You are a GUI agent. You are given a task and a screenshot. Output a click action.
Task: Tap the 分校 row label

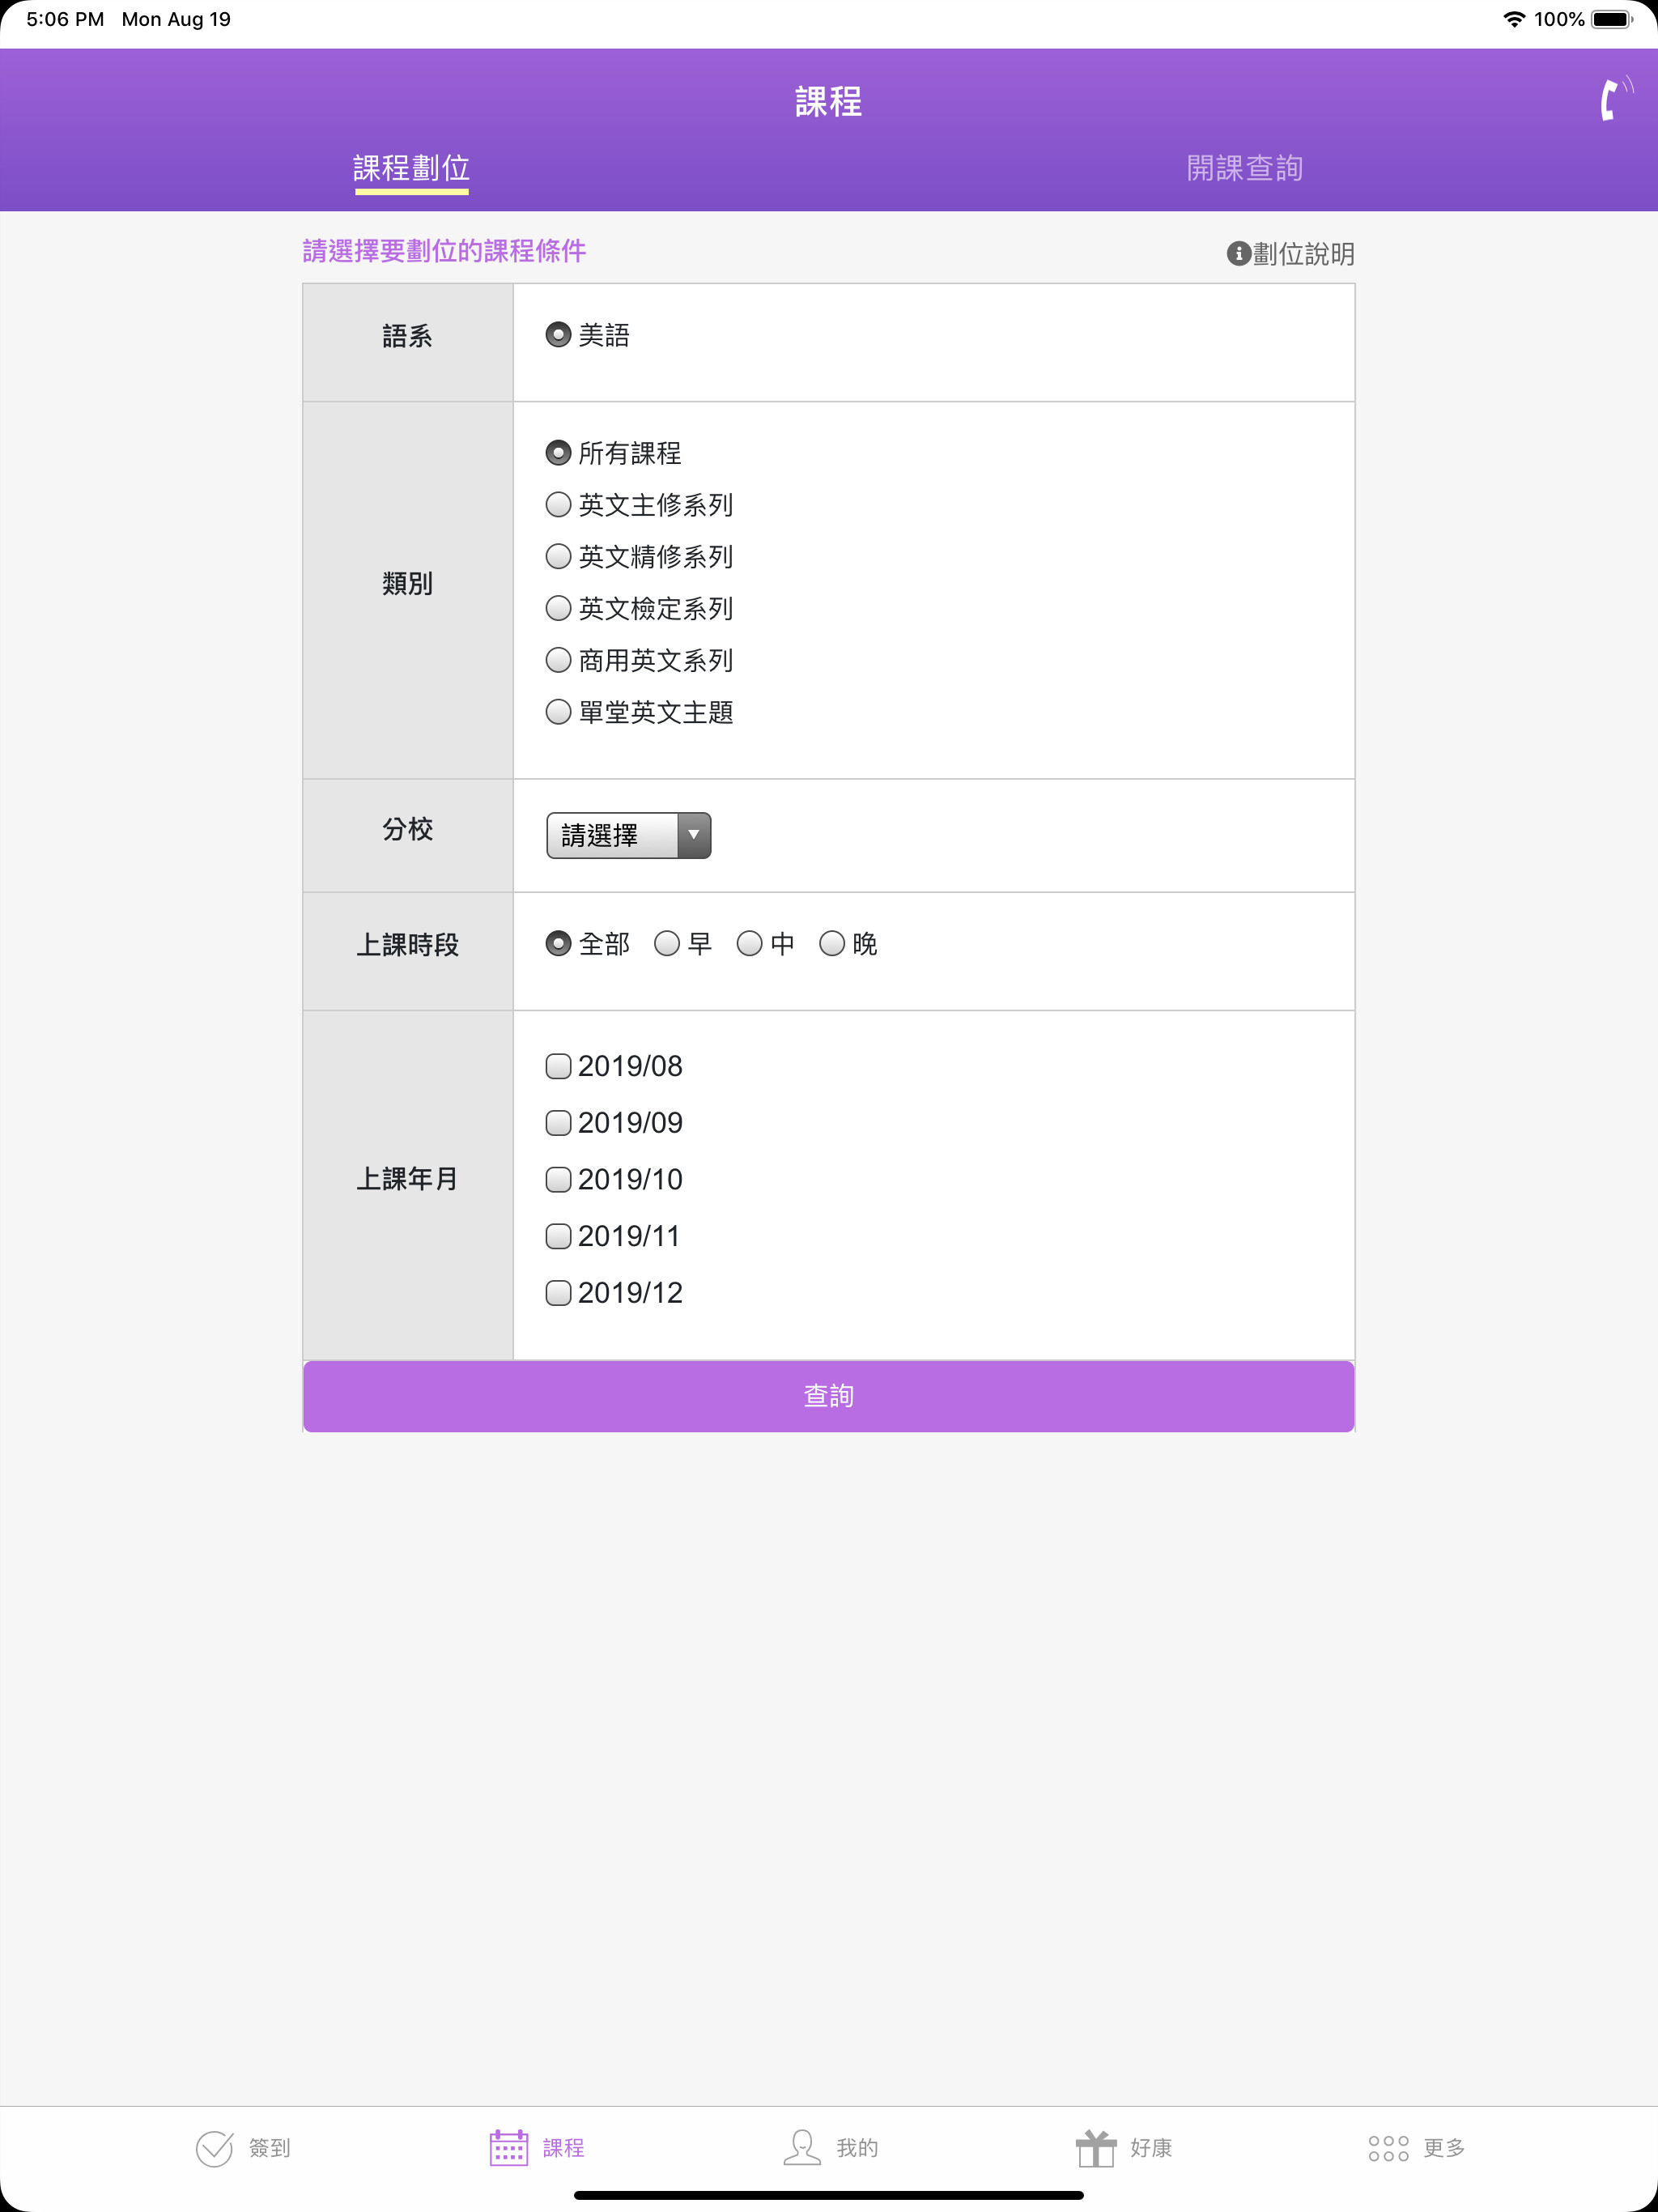point(407,829)
